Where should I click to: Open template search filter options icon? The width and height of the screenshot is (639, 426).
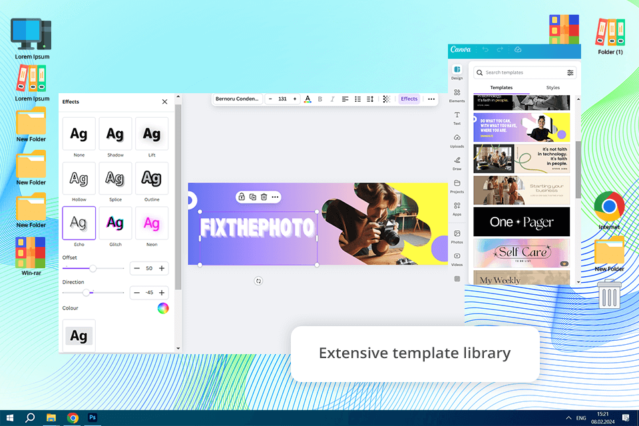pyautogui.click(x=570, y=73)
